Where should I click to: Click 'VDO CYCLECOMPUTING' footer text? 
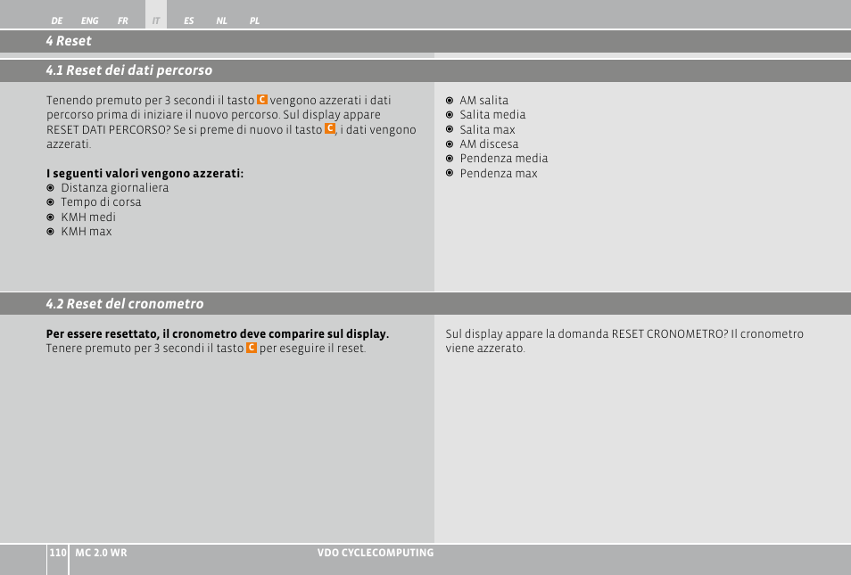tap(376, 553)
